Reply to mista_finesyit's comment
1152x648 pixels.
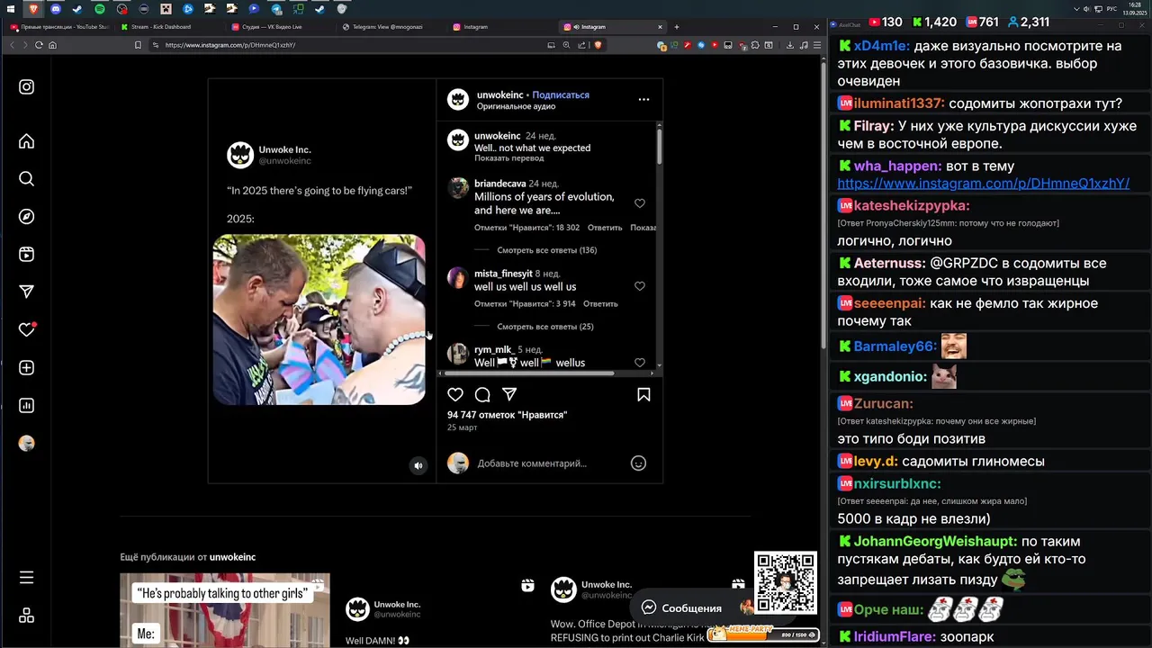(x=600, y=304)
